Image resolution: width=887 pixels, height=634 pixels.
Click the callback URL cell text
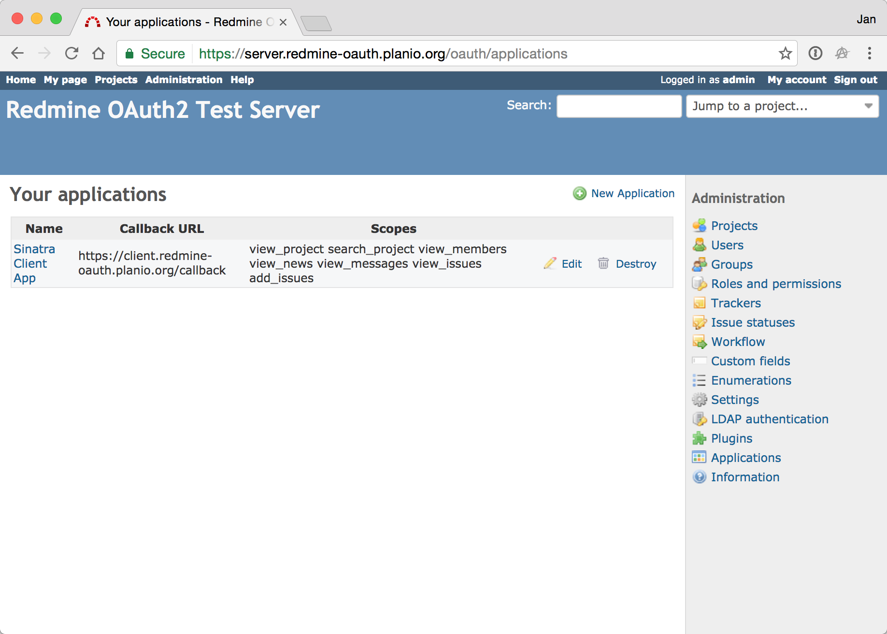coord(152,263)
